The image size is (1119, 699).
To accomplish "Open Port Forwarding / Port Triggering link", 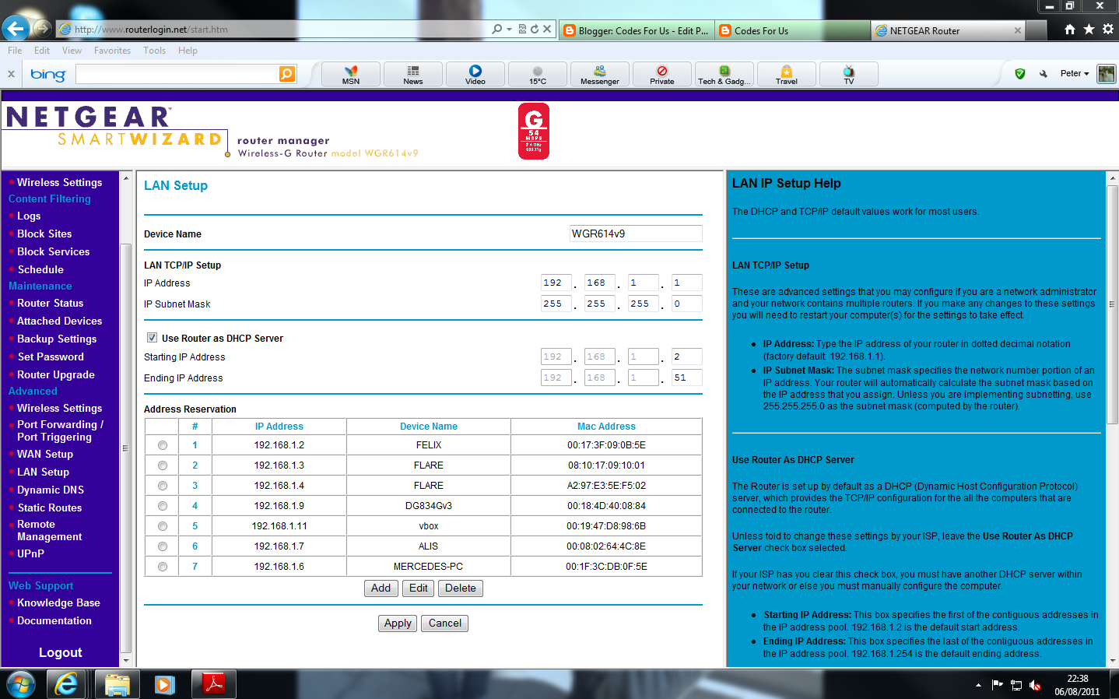I will (60, 430).
